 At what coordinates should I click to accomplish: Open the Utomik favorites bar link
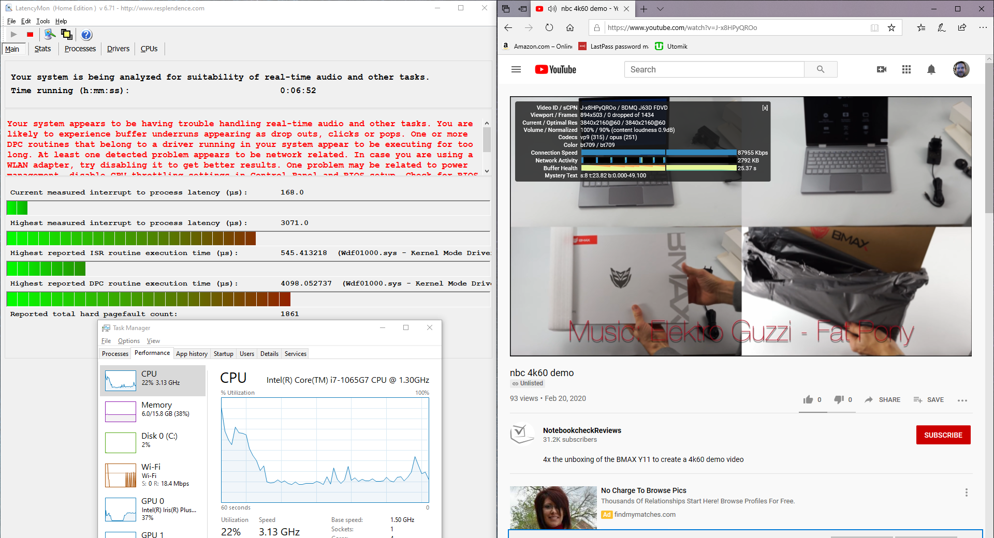coord(671,47)
